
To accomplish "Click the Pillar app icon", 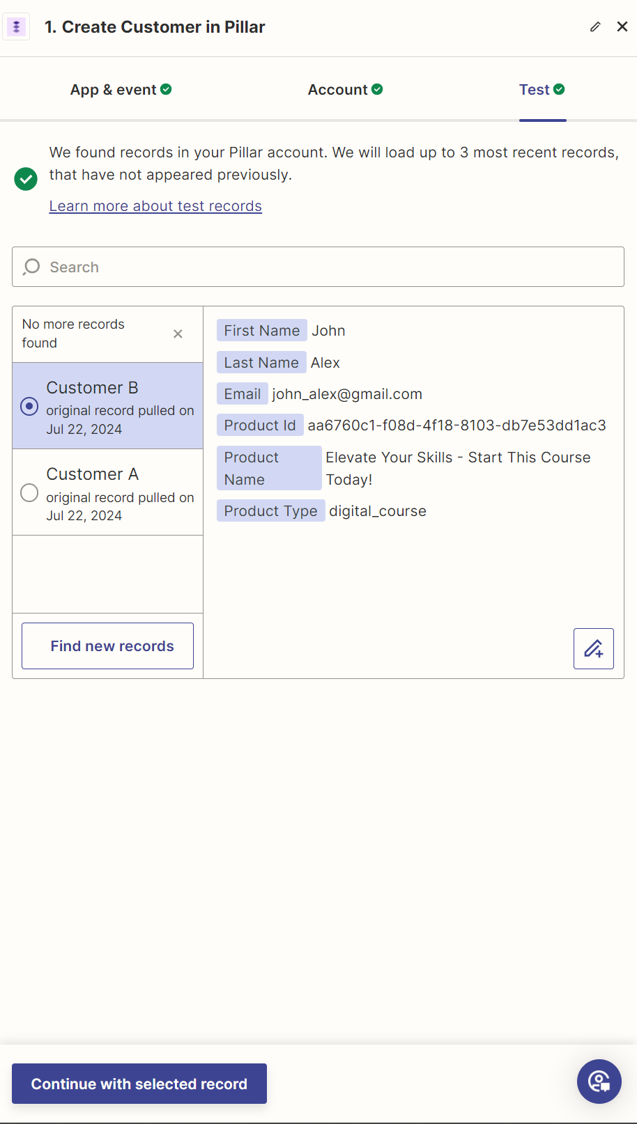I will pos(16,27).
